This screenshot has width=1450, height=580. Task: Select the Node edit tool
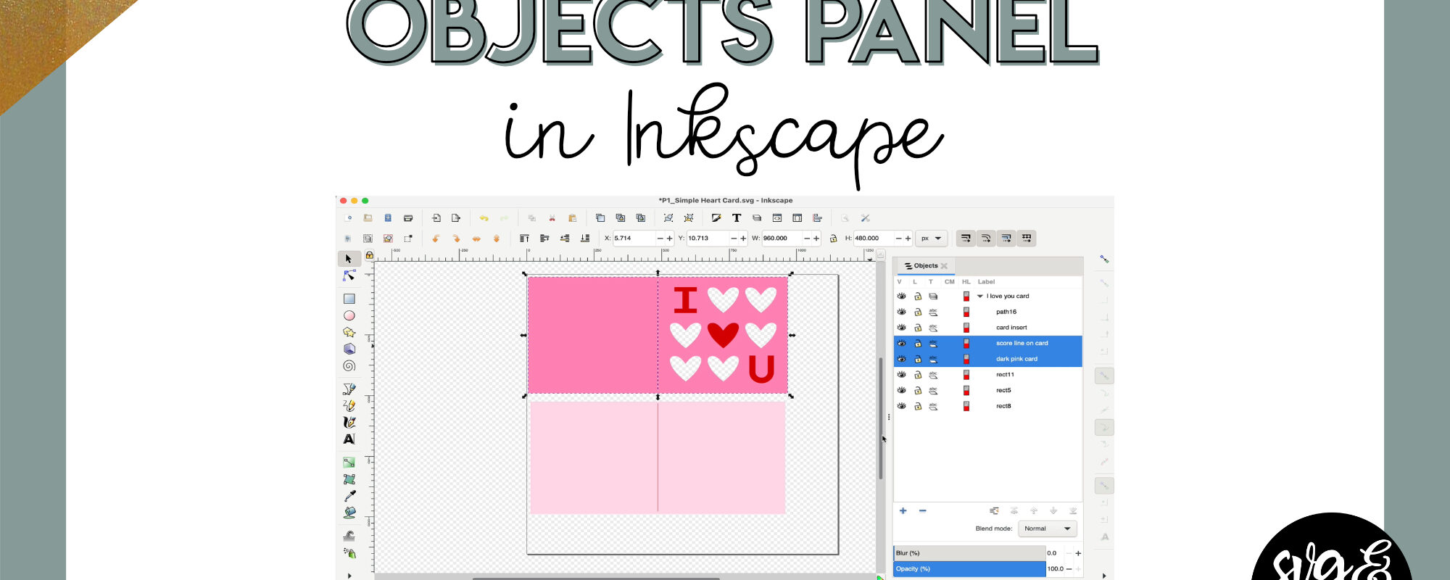tap(349, 275)
